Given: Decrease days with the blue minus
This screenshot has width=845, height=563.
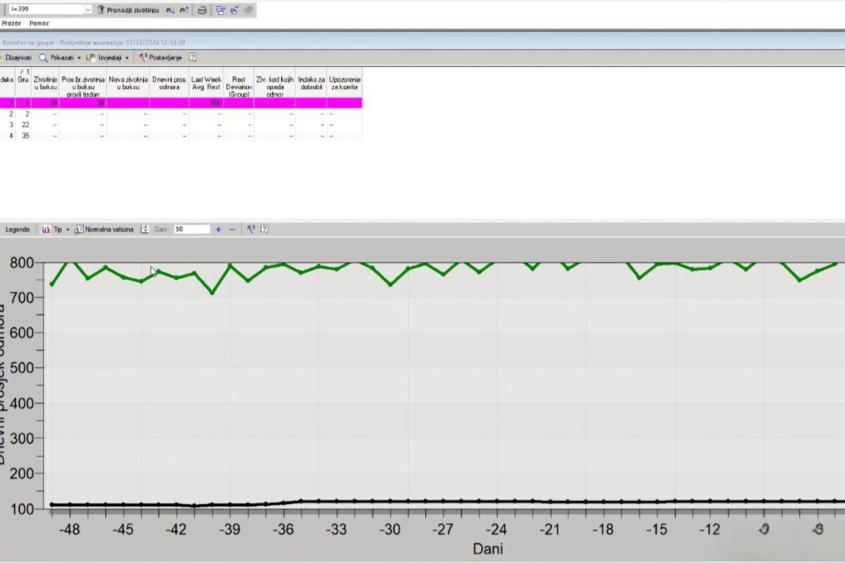Looking at the screenshot, I should tap(232, 229).
